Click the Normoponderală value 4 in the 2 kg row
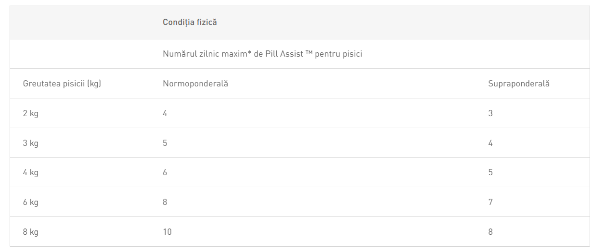The width and height of the screenshot is (605, 252). (x=165, y=113)
